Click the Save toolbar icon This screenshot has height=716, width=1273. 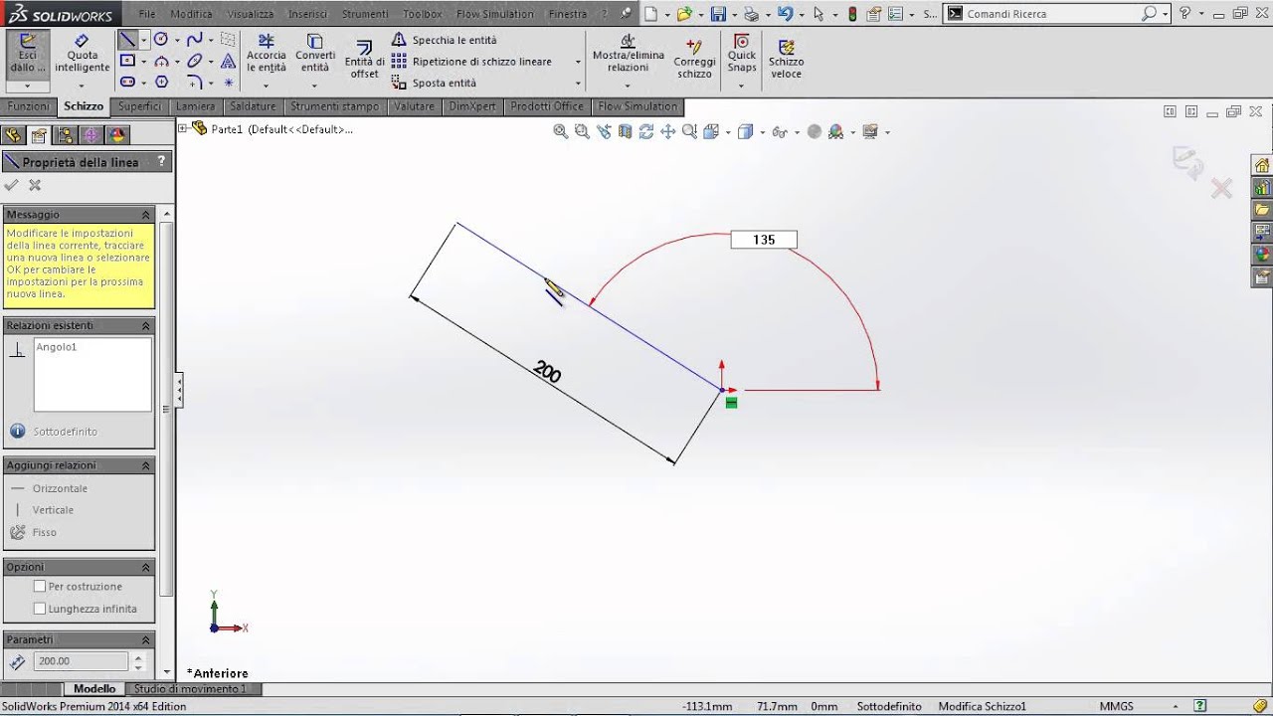pyautogui.click(x=719, y=14)
